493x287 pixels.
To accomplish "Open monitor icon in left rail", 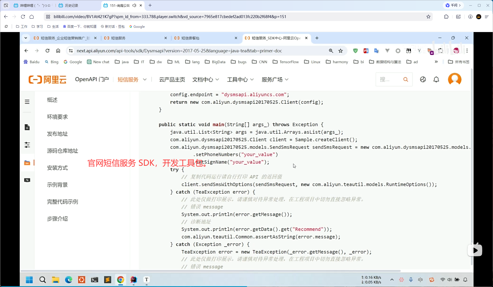I will [x=27, y=180].
